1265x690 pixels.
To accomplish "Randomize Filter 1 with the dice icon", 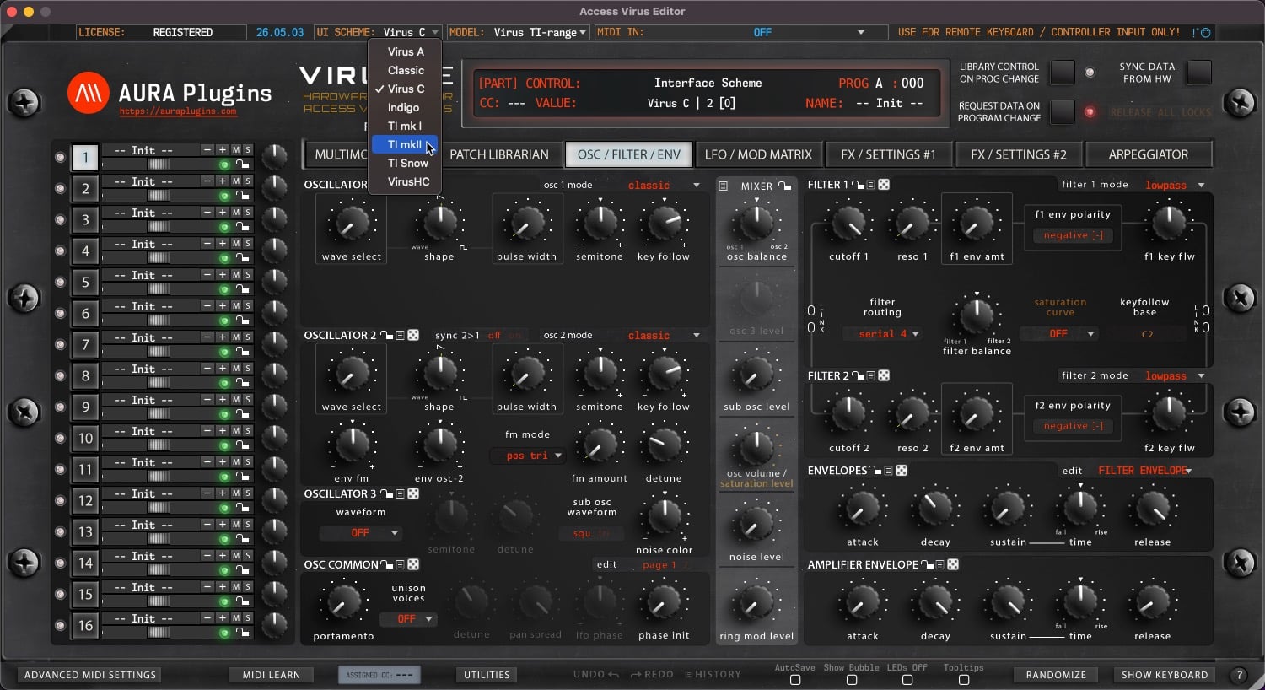I will point(884,185).
